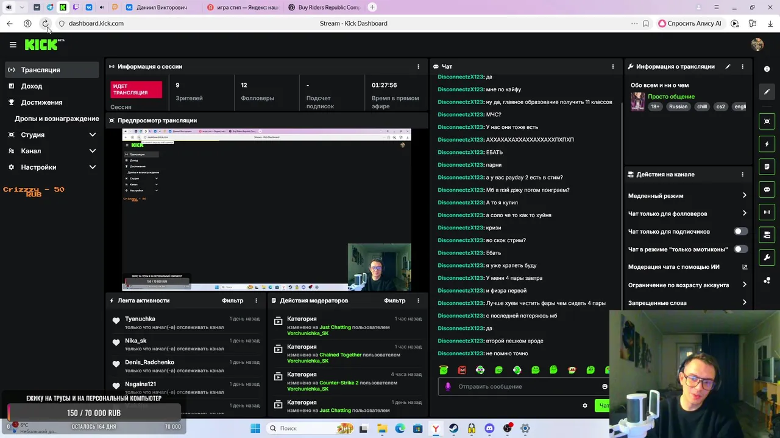Edit stream info with the pencil icon

pyautogui.click(x=728, y=66)
